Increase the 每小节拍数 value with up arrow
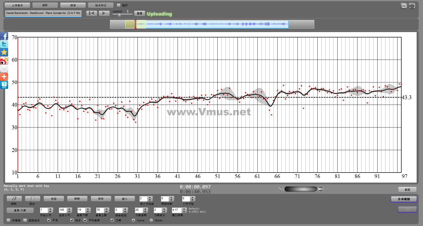The width and height of the screenshot is (423, 226). 150,197
